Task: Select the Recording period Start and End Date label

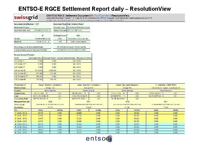Action: point(29,47)
